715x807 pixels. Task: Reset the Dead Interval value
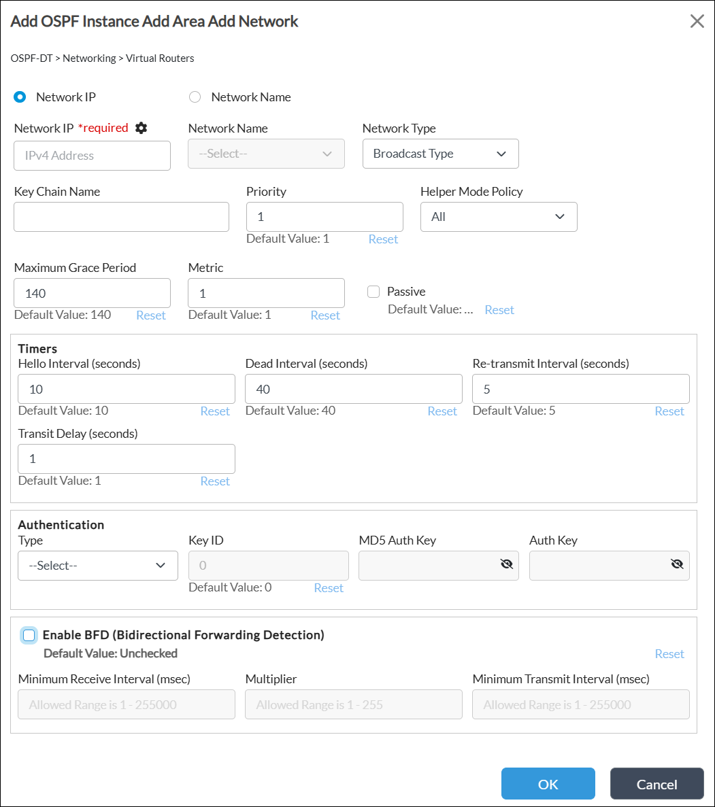point(442,411)
